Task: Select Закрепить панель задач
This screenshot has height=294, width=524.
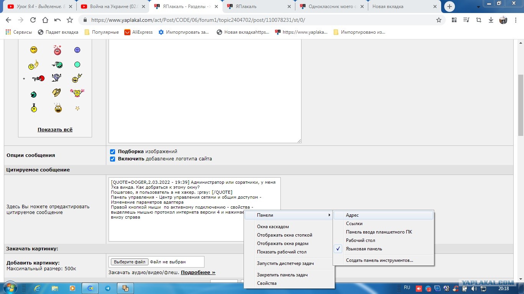Action: pyautogui.click(x=289, y=275)
